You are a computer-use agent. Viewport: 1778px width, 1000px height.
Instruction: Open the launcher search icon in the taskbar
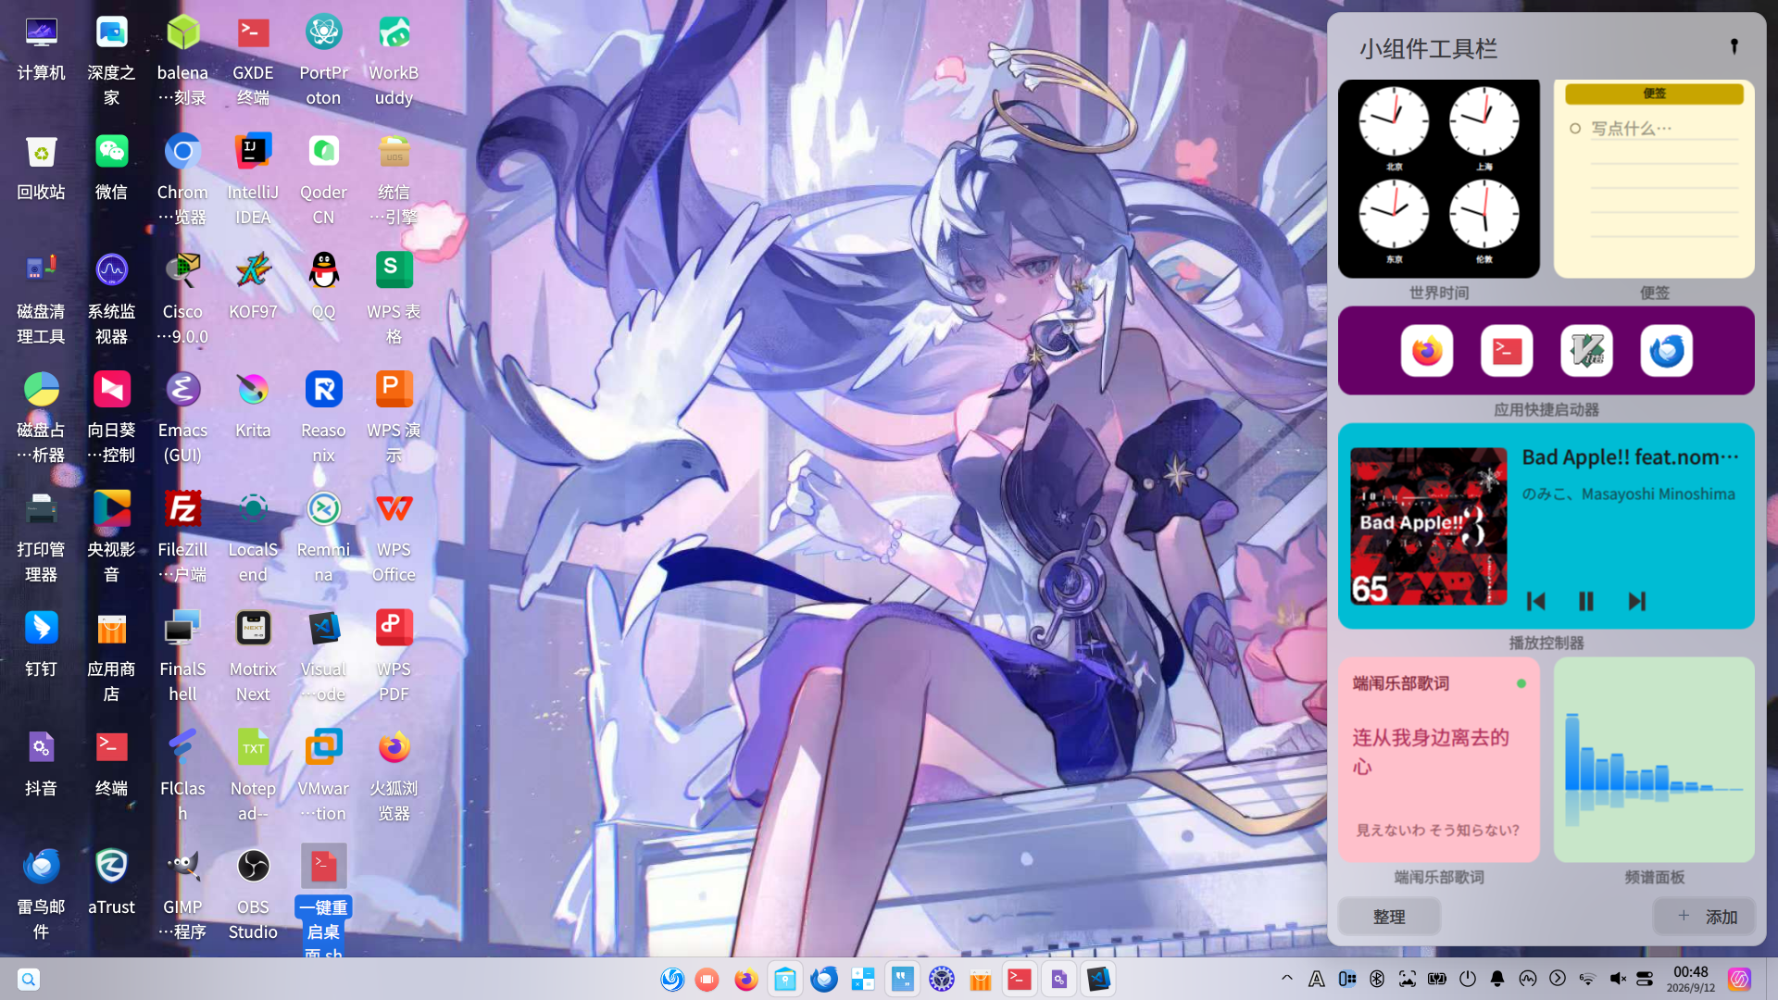tap(29, 979)
